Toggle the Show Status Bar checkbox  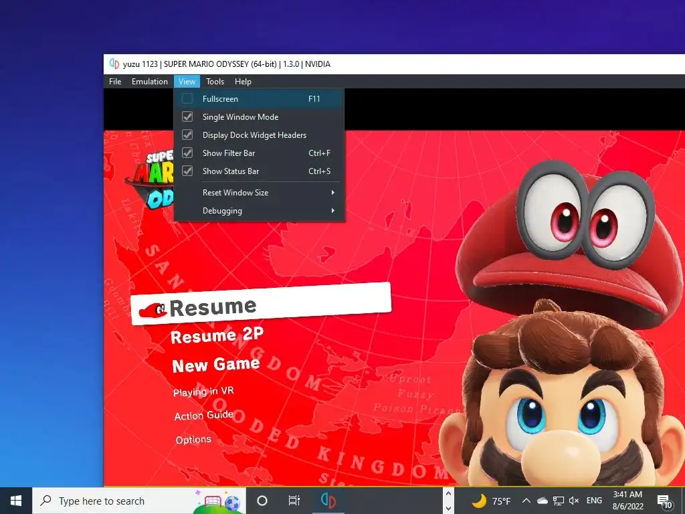pos(187,171)
